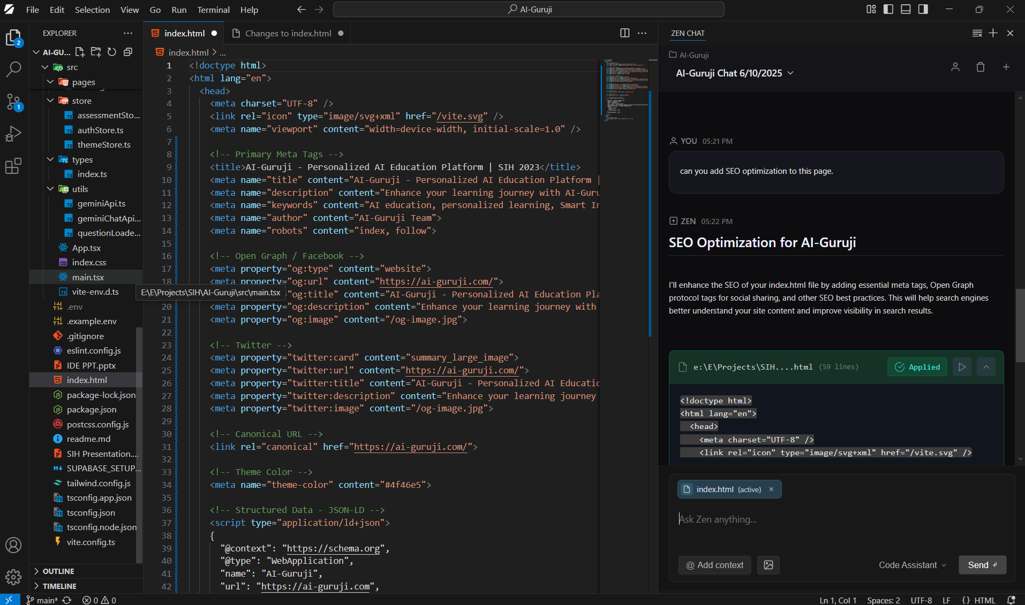Image resolution: width=1025 pixels, height=605 pixels.
Task: Split the editor to the right
Action: tap(624, 33)
